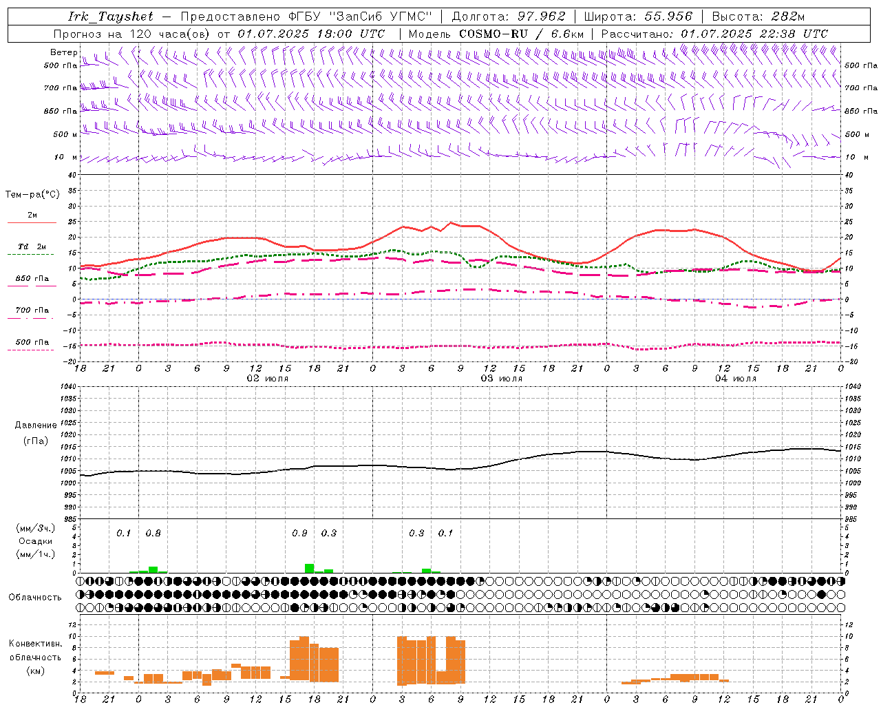
Task: Select the "Долгота: 97.962" header value
Action: 509,17
